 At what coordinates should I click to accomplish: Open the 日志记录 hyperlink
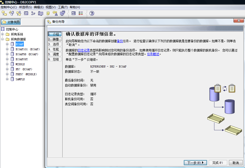(x=84, y=50)
